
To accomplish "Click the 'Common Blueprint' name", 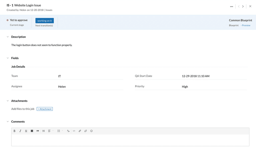I will tap(241, 20).
